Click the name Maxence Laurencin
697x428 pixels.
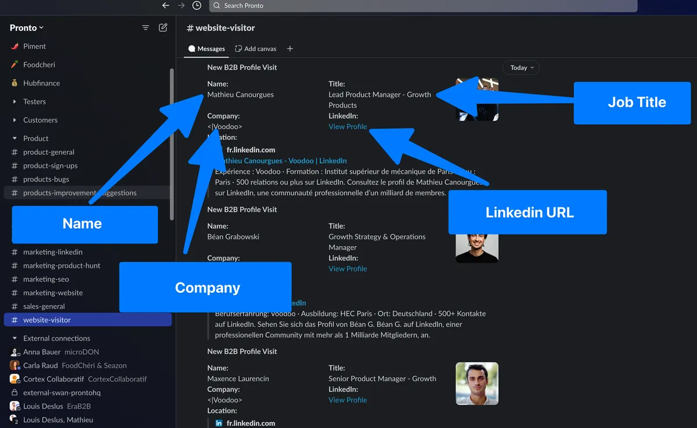coord(238,379)
